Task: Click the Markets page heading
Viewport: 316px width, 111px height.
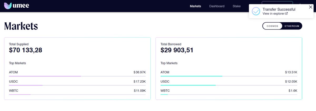Action: (x=21, y=26)
